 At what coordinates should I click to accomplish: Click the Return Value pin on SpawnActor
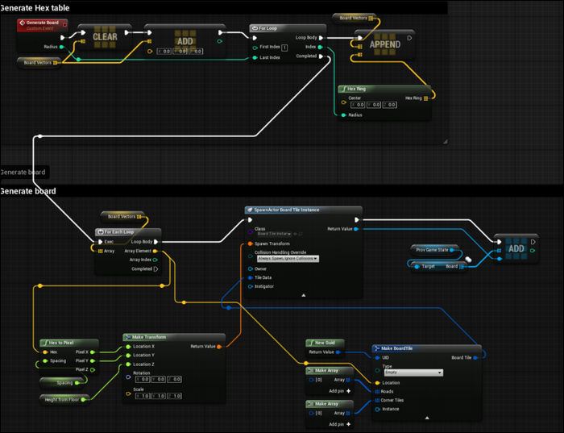(x=356, y=229)
